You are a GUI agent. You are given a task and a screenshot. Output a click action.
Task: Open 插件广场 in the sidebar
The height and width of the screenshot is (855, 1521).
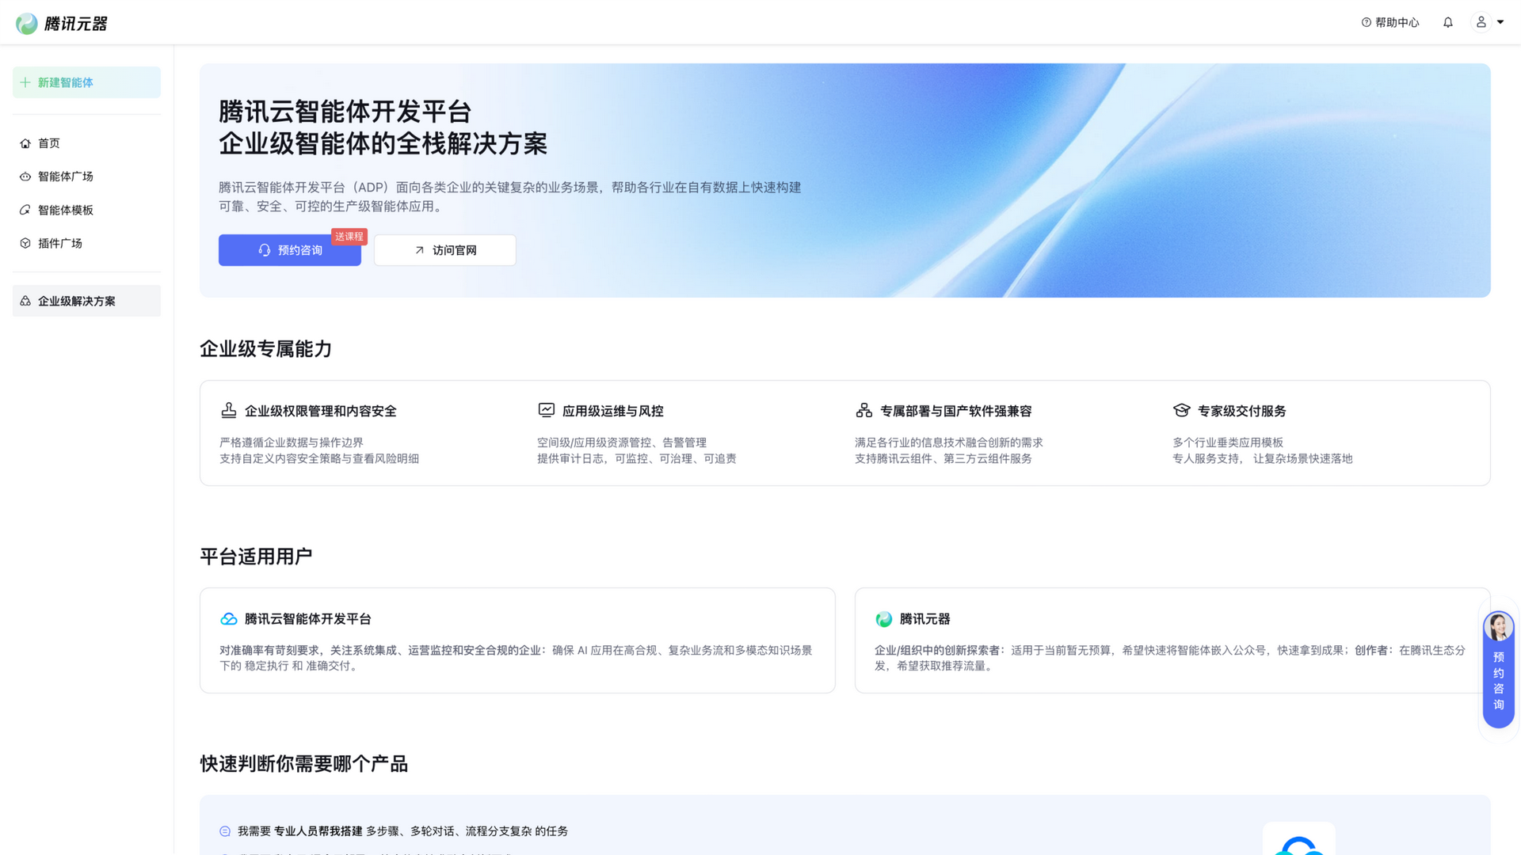coord(86,243)
